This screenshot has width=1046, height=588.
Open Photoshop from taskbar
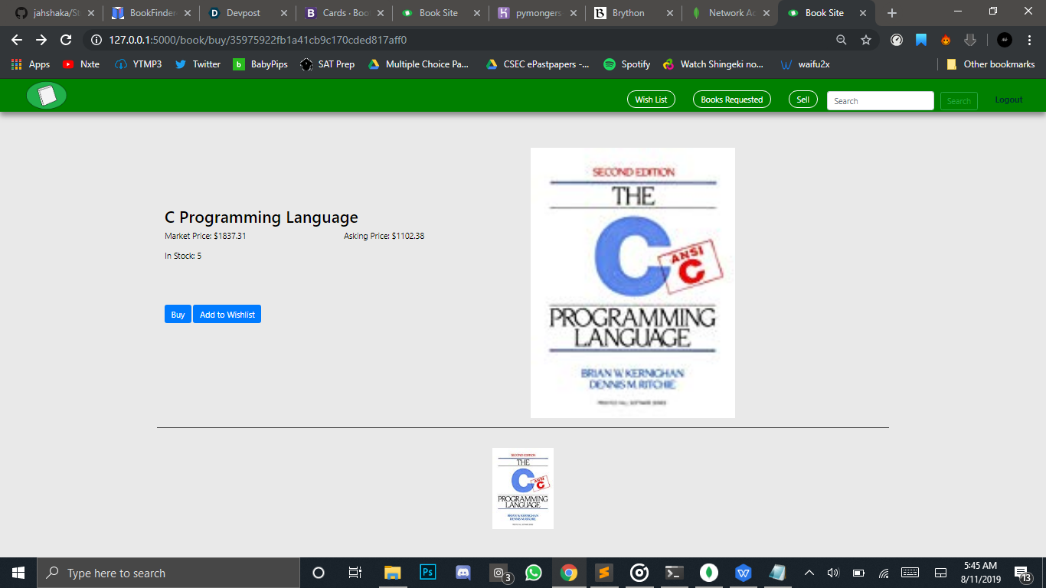click(428, 573)
